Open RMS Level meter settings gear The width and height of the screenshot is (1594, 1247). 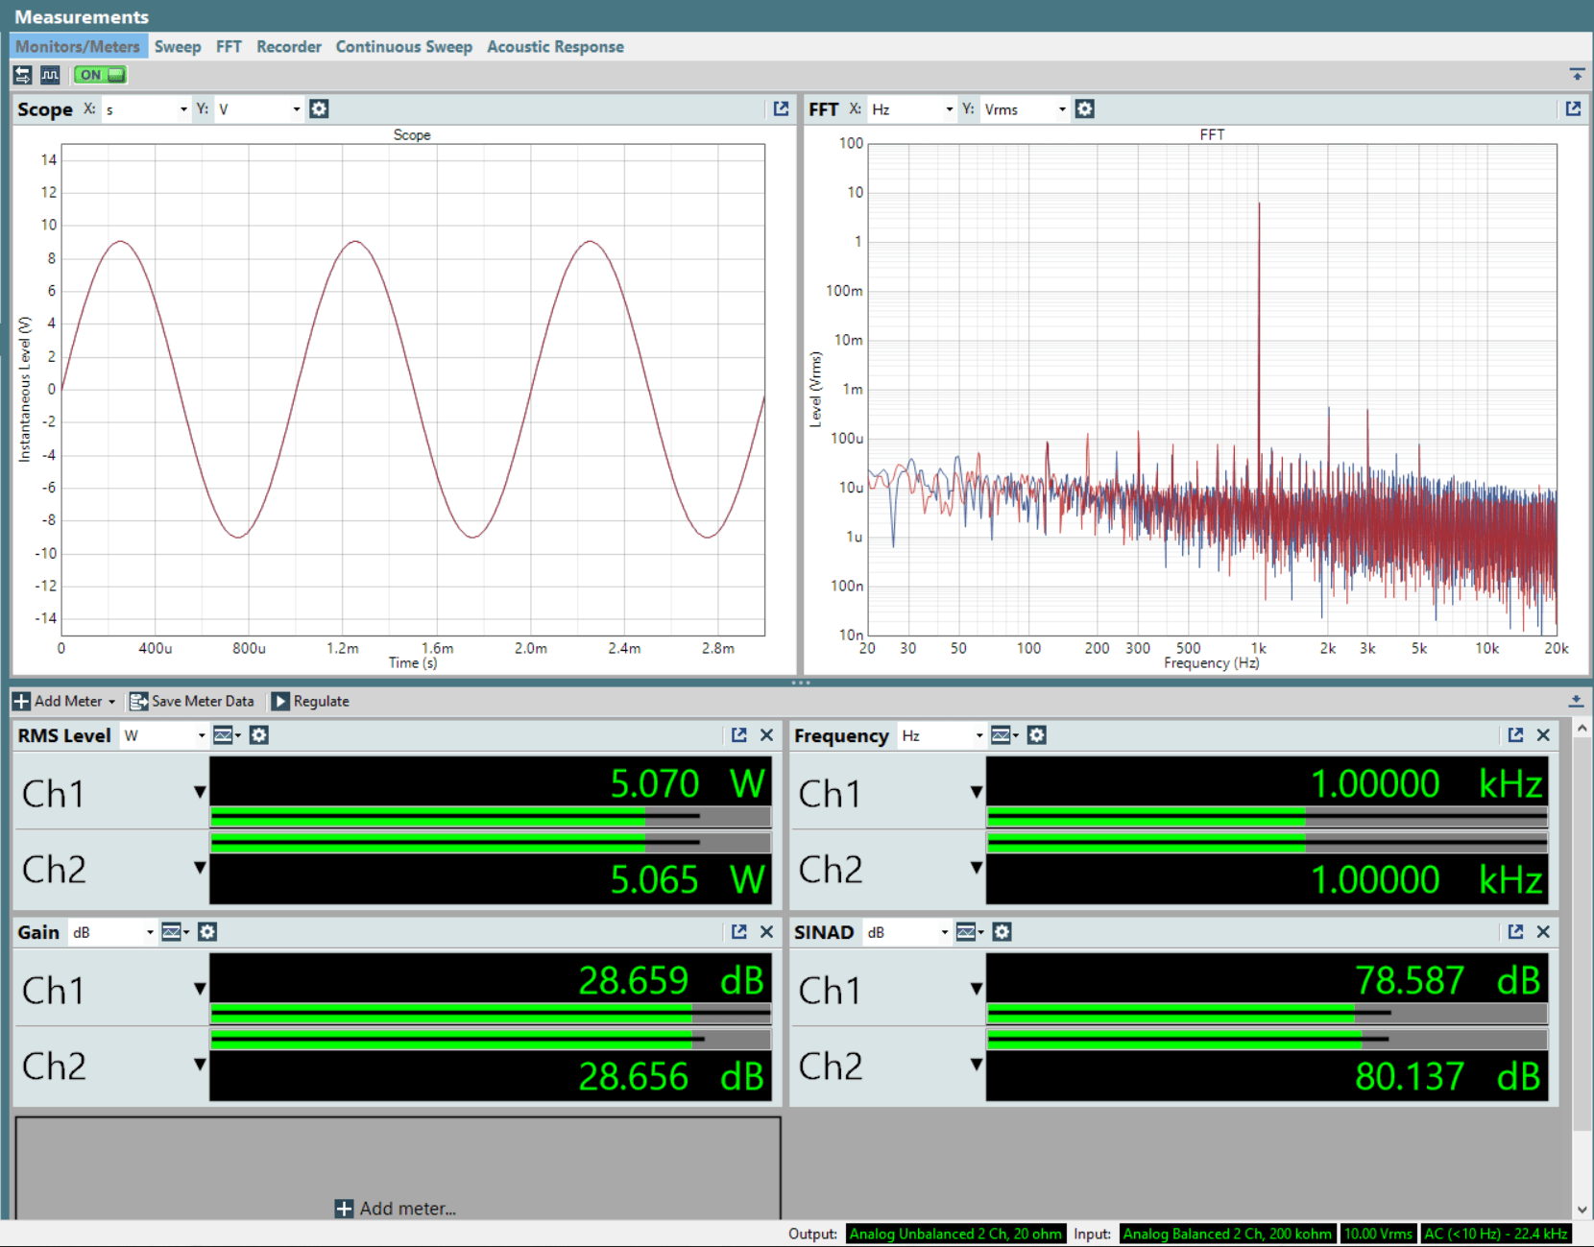coord(259,735)
